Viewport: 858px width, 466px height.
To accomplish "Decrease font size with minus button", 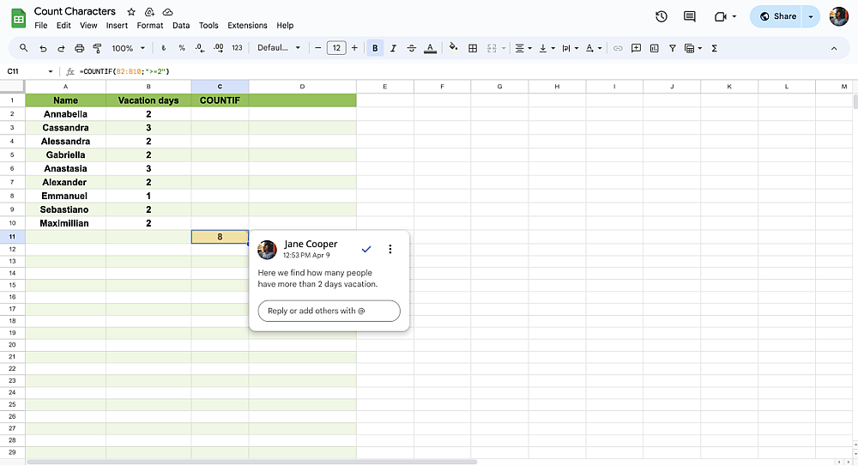I will tap(318, 48).
